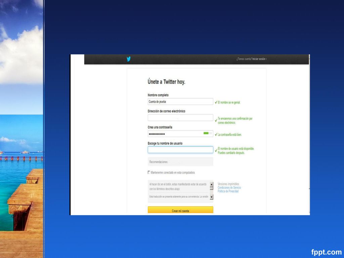Viewport: 344px width, 258px height.
Task: Select the nombre de usuario input field
Action: (x=180, y=149)
